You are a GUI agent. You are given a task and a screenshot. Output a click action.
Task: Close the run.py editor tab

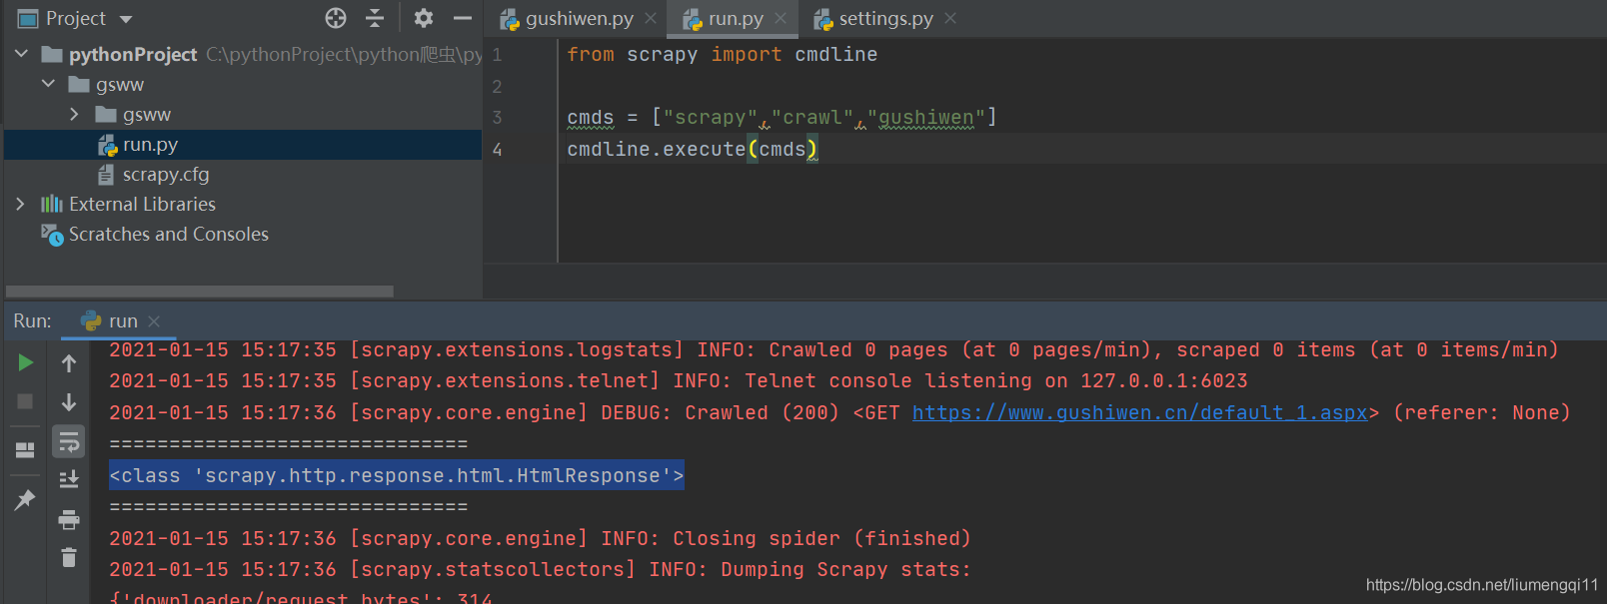[781, 18]
